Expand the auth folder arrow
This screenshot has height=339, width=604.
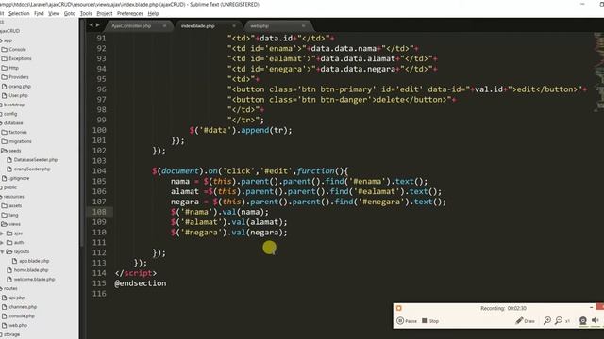pyautogui.click(x=2, y=243)
